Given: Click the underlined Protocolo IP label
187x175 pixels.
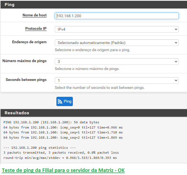Looking at the screenshot, I should click(36, 29).
